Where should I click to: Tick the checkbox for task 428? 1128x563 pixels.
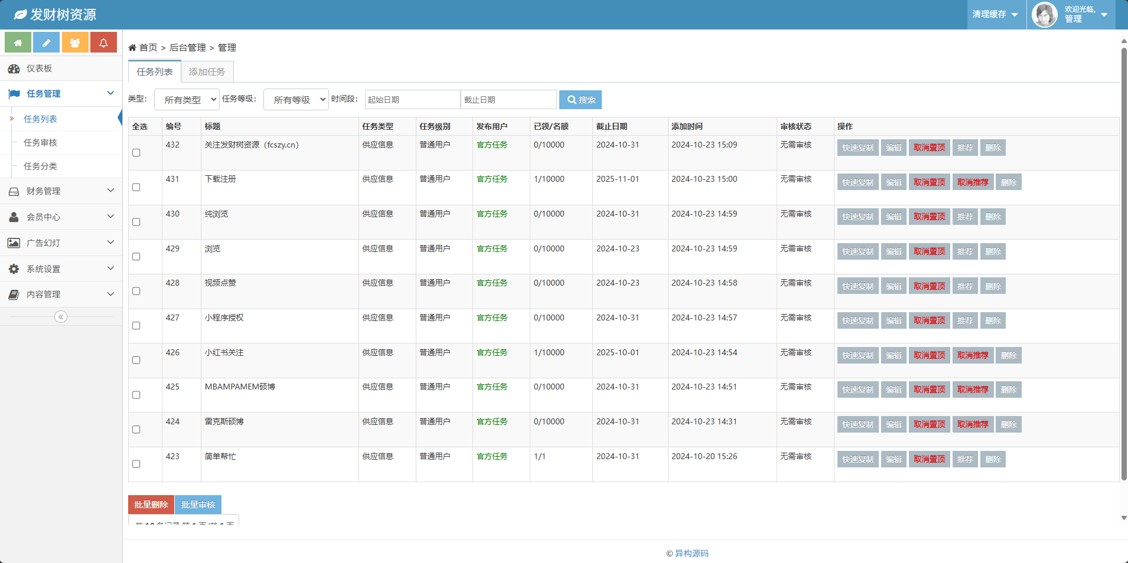pyautogui.click(x=136, y=291)
